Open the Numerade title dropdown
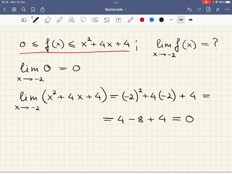 (x=116, y=10)
